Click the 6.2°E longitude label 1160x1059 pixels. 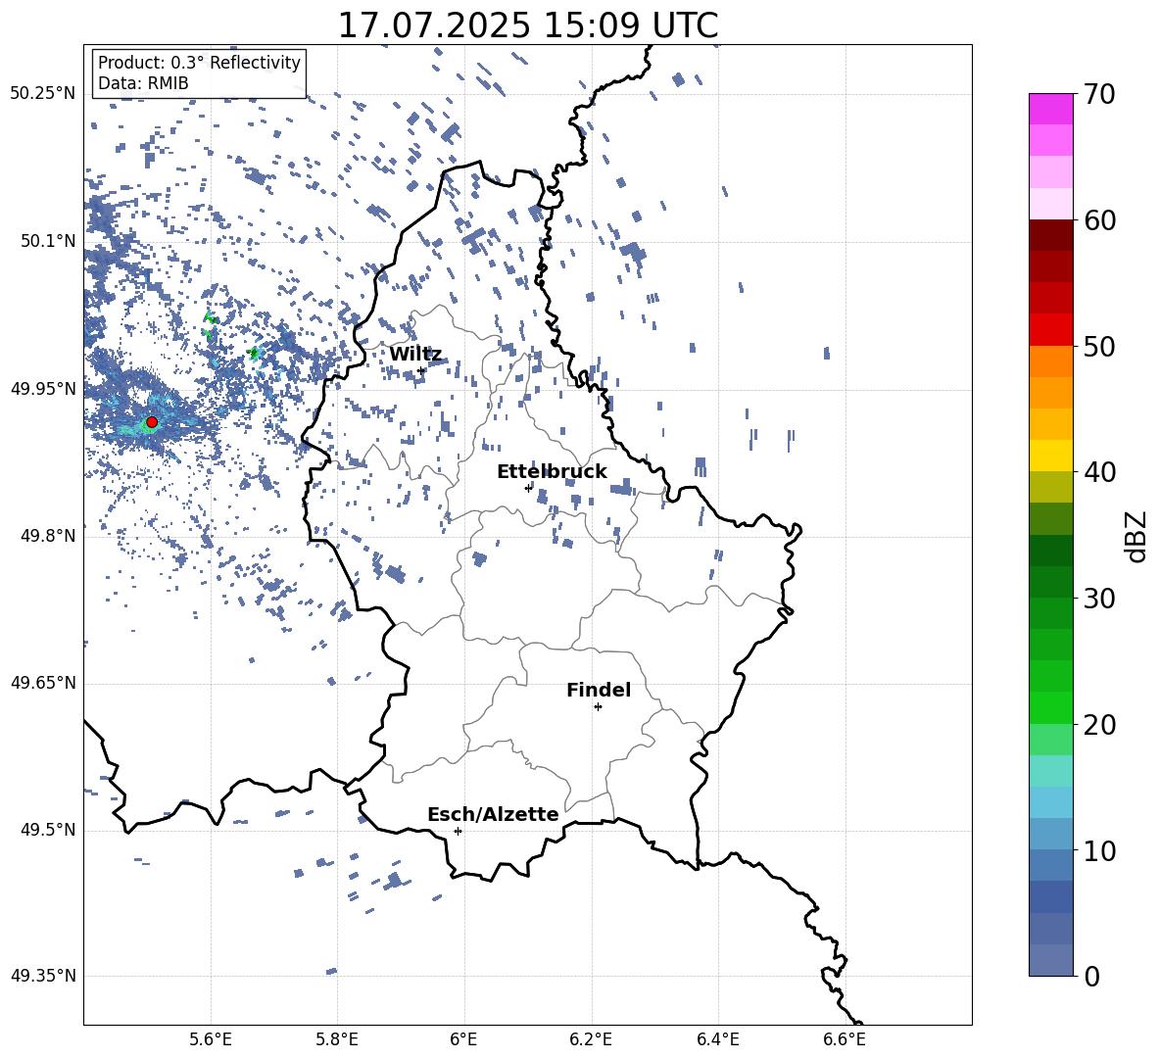[591, 1039]
